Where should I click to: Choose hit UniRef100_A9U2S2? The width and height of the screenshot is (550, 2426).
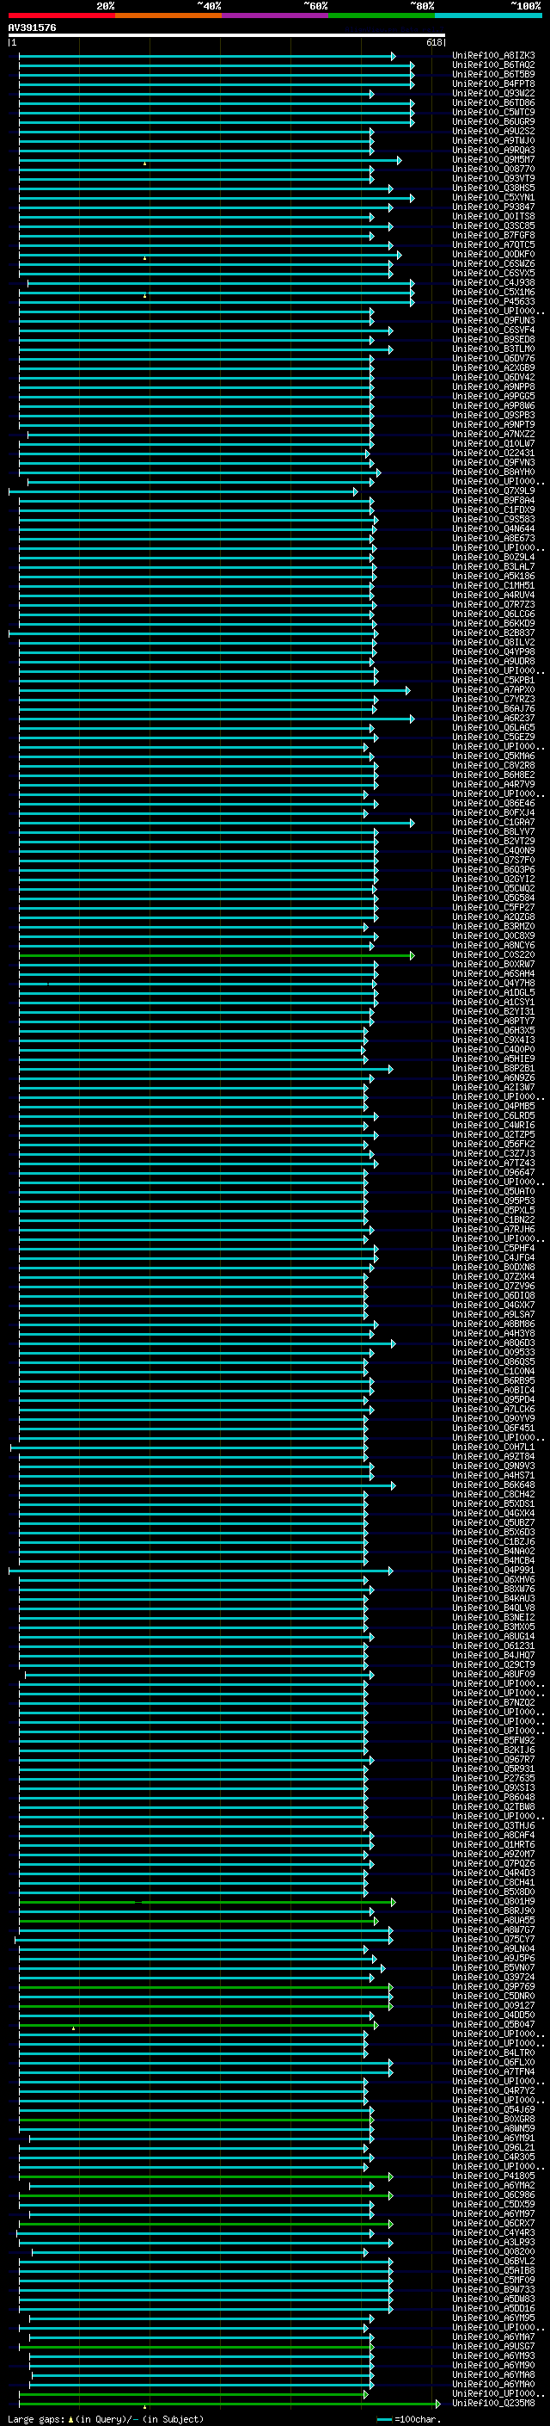click(x=492, y=131)
